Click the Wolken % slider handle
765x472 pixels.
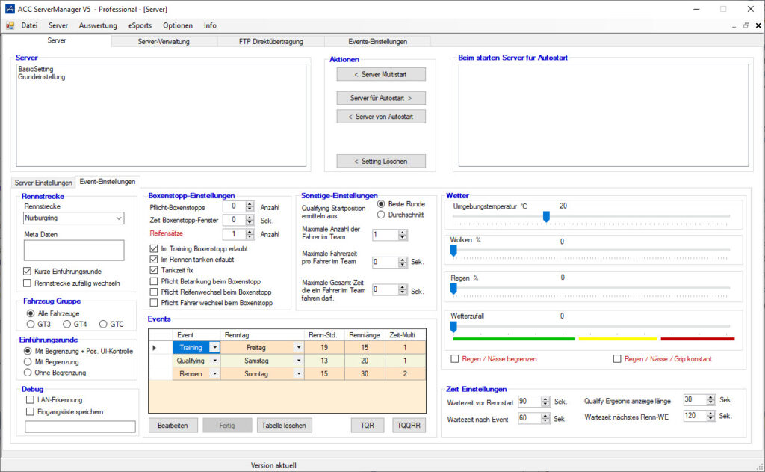point(453,251)
